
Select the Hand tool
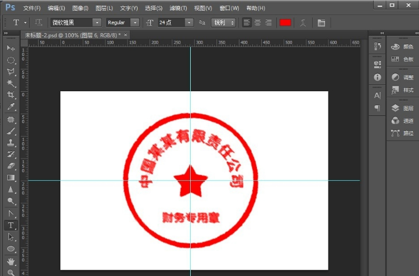[x=11, y=261]
